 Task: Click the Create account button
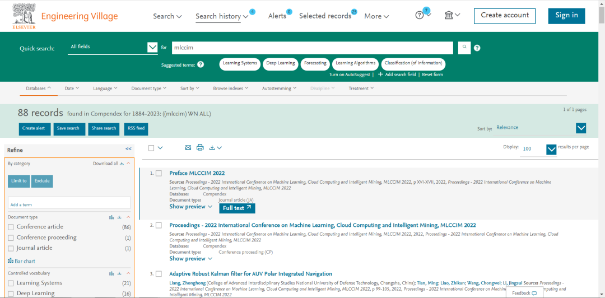click(x=505, y=16)
